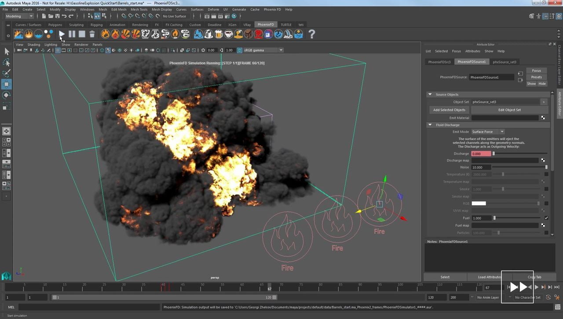Enable the RGB channel checkbox
The image size is (563, 319).
pyautogui.click(x=546, y=203)
